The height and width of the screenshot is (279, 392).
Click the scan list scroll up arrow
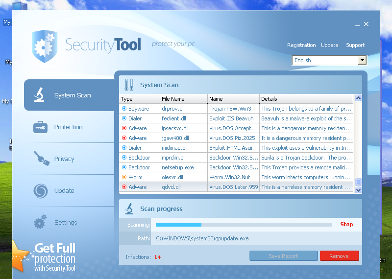pyautogui.click(x=358, y=98)
